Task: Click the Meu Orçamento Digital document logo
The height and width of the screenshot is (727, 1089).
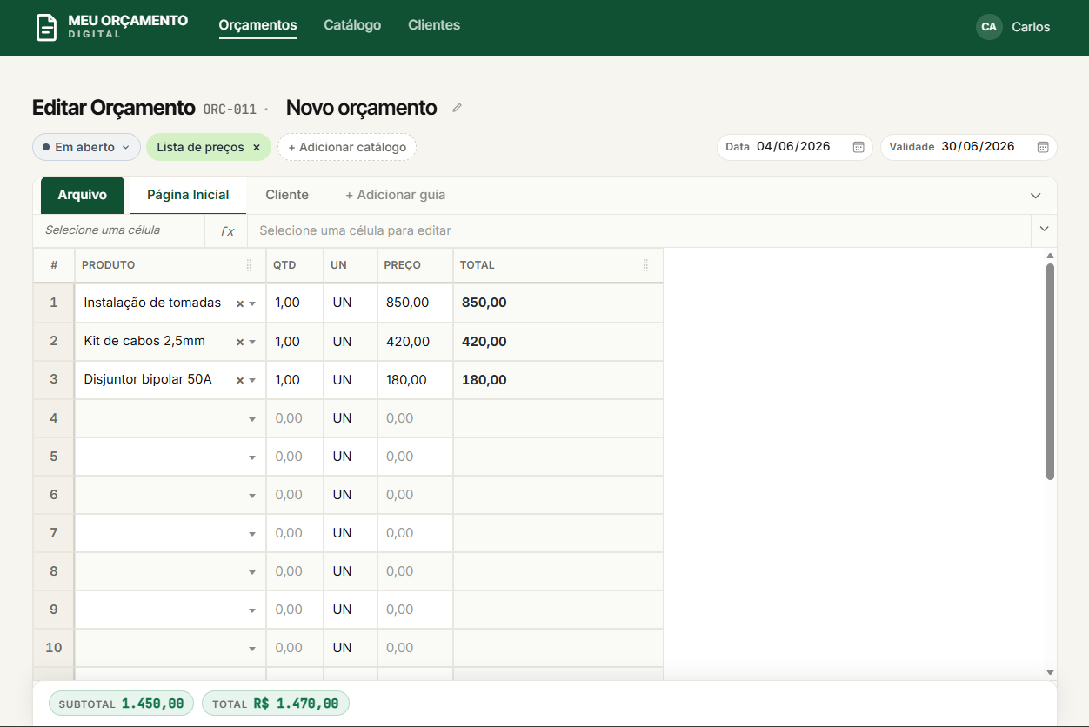Action: click(46, 27)
